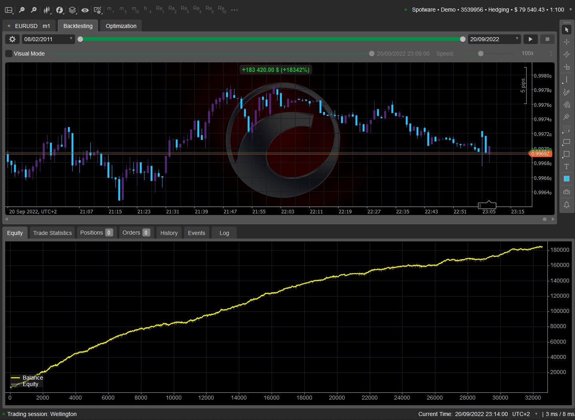Click the Speed slider handle
The image size is (575, 420).
click(481, 54)
